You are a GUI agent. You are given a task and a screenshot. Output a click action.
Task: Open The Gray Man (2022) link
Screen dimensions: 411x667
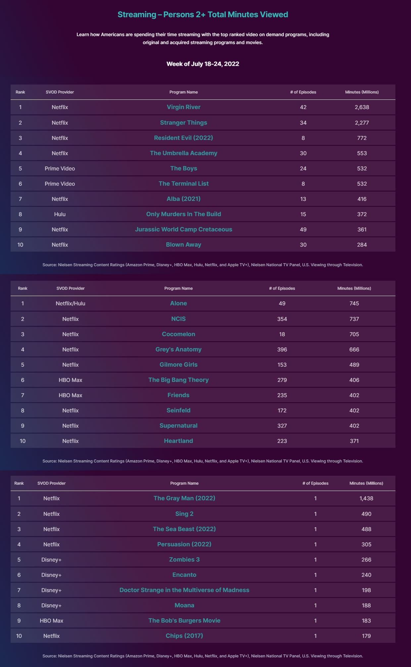point(184,498)
